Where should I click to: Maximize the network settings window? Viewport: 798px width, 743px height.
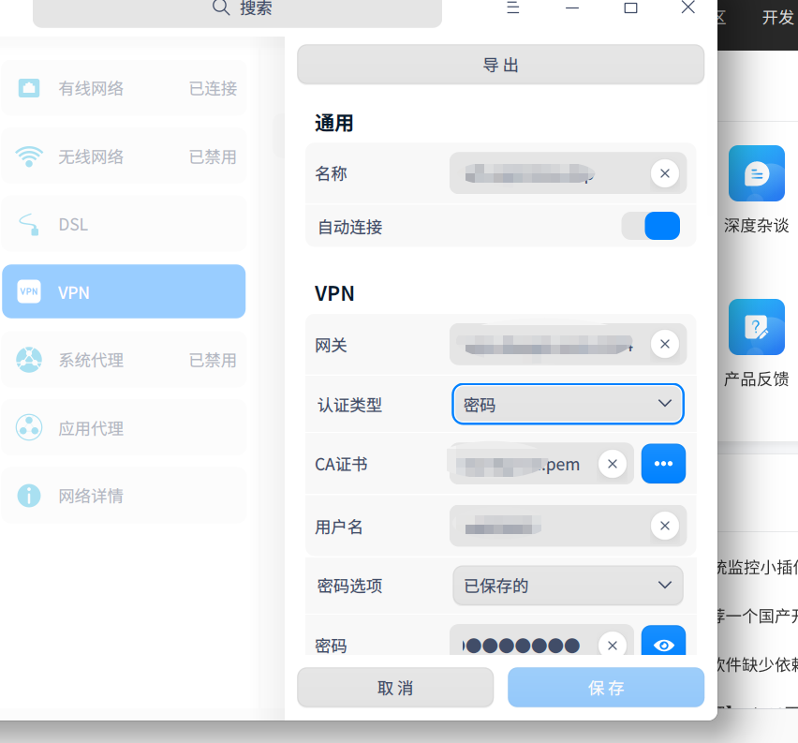[x=630, y=7]
